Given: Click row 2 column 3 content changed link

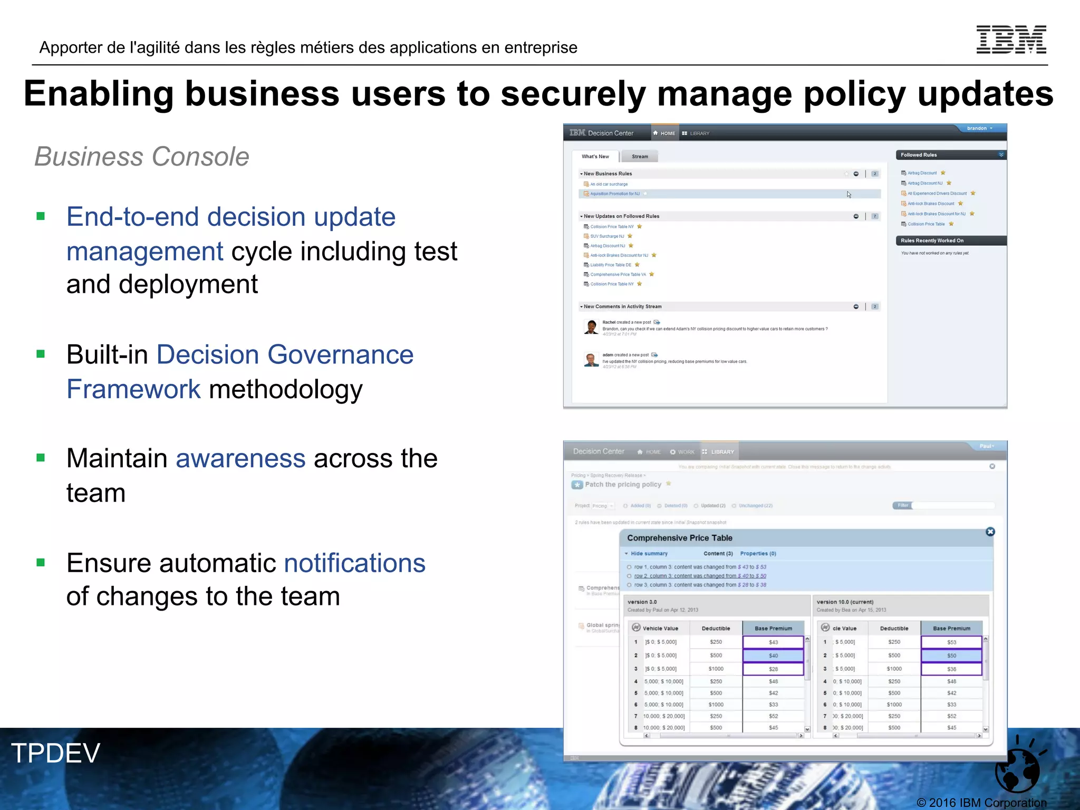Looking at the screenshot, I should point(700,576).
